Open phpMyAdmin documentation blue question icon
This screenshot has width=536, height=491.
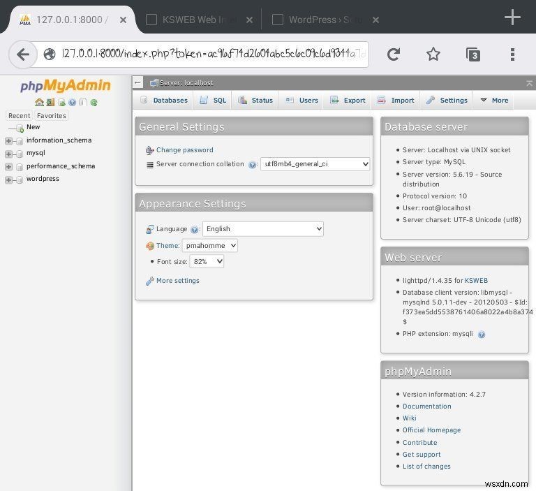72,102
